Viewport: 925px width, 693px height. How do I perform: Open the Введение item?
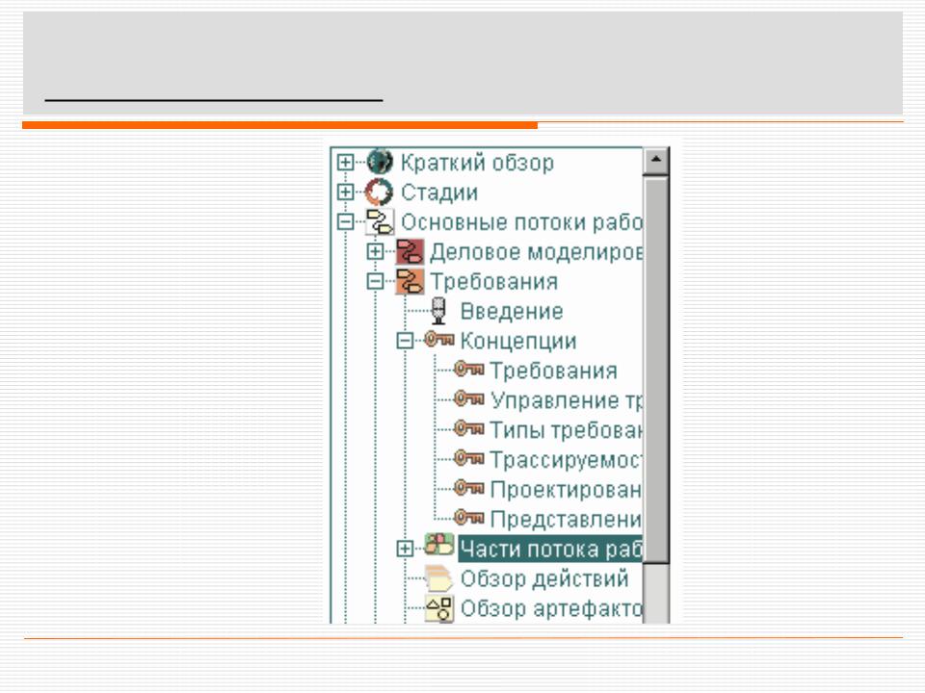[x=512, y=311]
